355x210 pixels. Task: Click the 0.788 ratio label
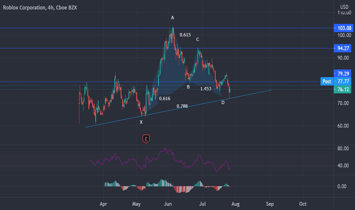pos(182,106)
